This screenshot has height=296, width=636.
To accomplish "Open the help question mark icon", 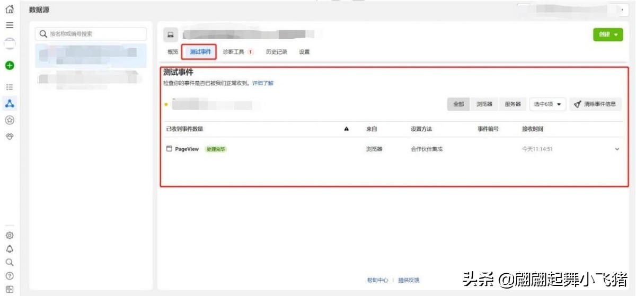I will click(10, 276).
